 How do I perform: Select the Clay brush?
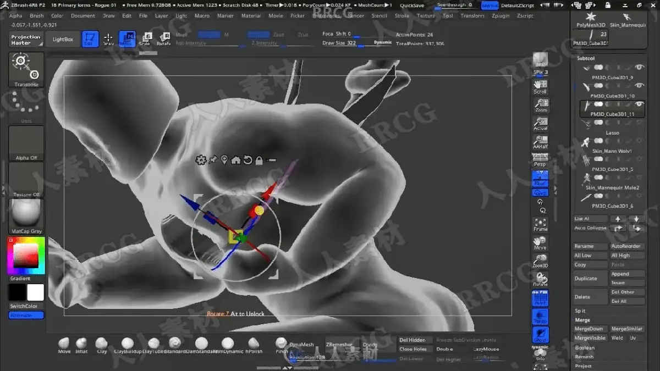[102, 345]
